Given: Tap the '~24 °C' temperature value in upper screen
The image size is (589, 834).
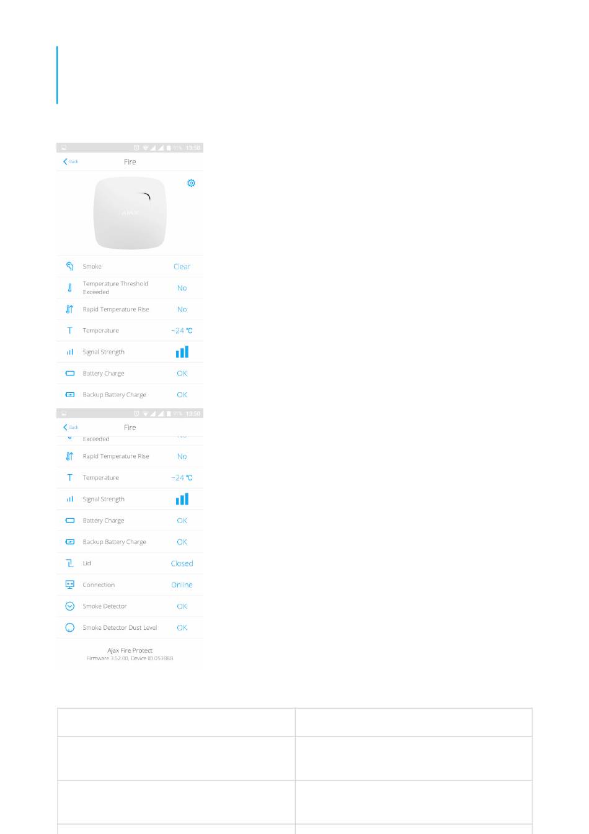Looking at the screenshot, I should click(182, 331).
